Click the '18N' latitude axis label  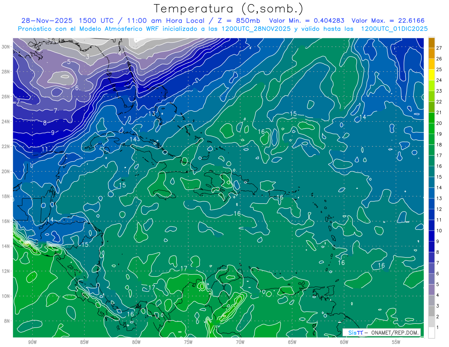[6, 196]
